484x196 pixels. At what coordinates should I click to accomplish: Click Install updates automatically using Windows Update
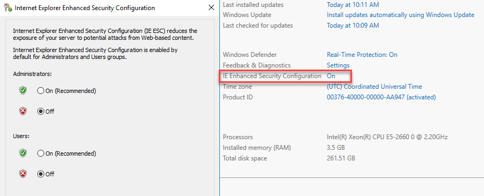[x=400, y=15]
